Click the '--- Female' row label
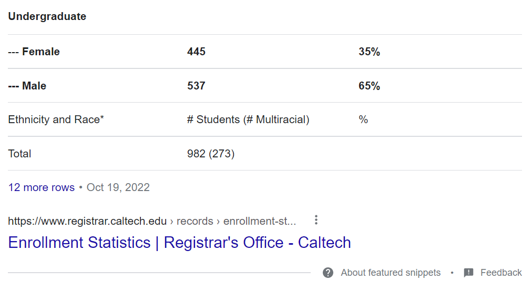 [x=34, y=52]
